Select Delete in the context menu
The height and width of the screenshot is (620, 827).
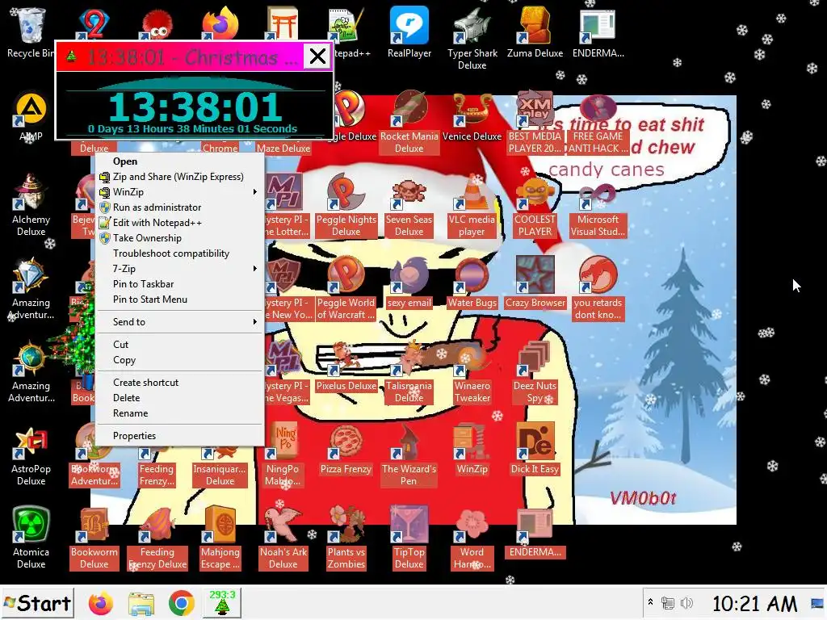180,397
